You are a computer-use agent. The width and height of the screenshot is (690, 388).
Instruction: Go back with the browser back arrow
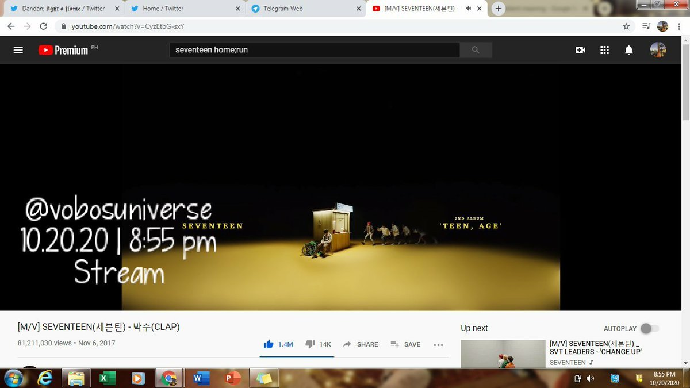(x=11, y=26)
